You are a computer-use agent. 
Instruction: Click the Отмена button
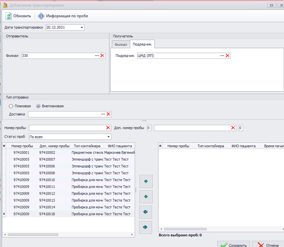coord(268,245)
